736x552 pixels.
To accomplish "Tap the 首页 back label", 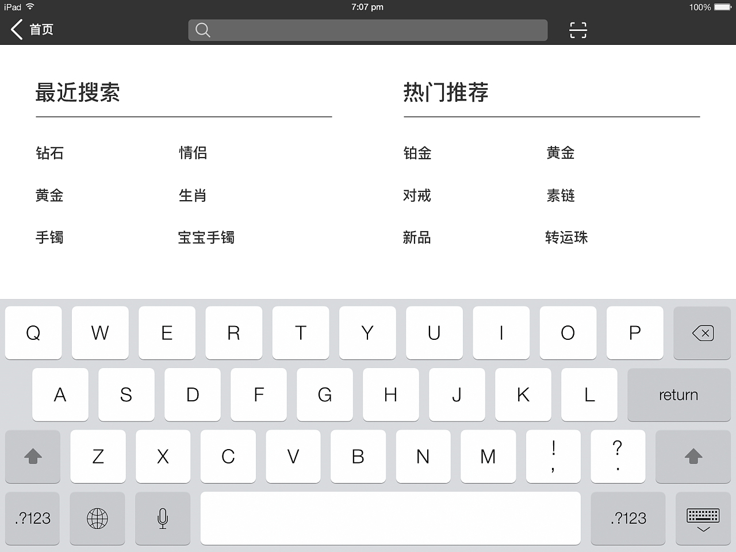I will [41, 29].
